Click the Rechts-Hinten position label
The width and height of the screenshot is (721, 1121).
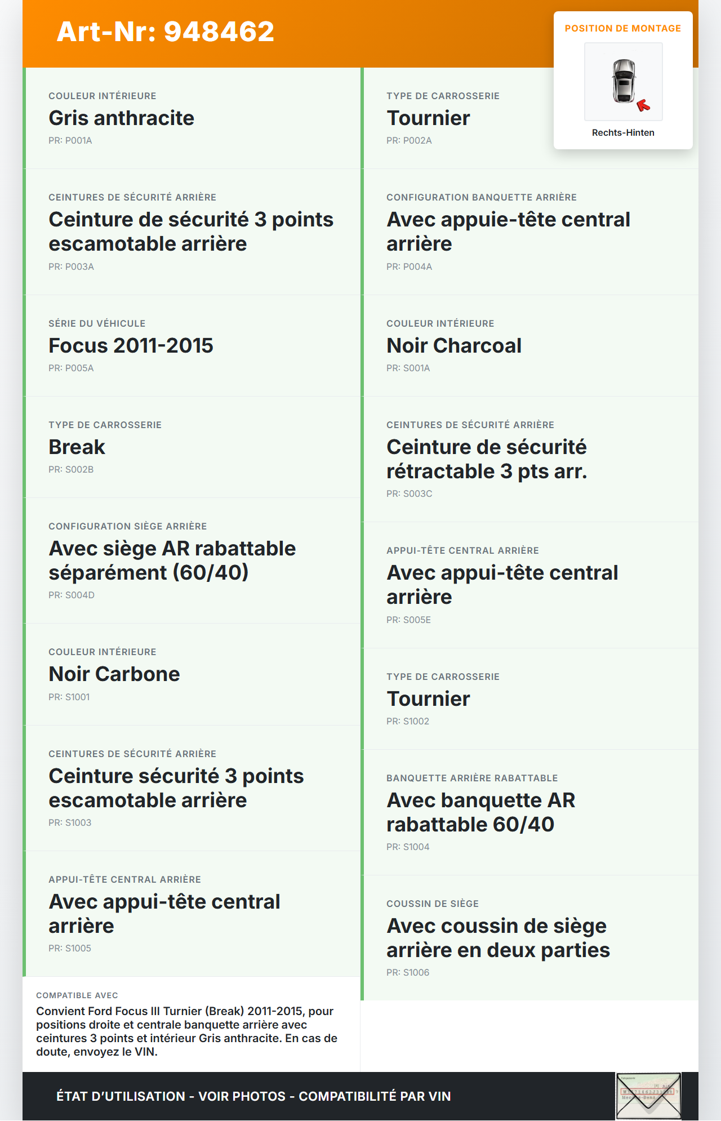pyautogui.click(x=623, y=133)
